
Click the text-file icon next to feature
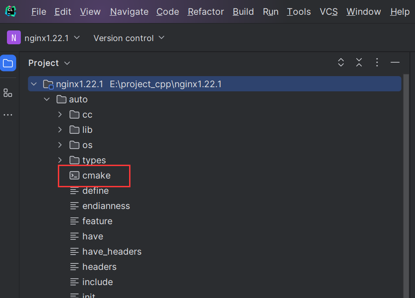click(x=74, y=221)
